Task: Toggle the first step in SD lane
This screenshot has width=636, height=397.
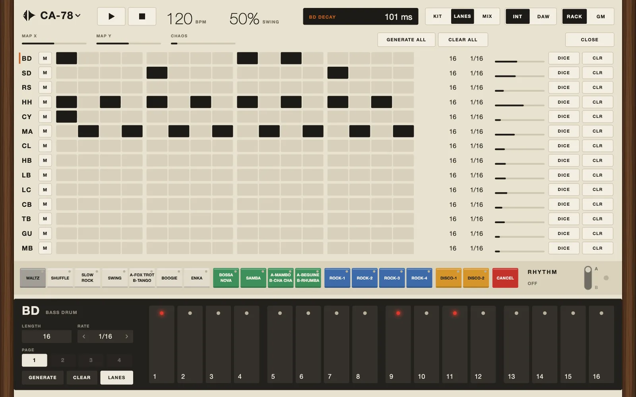Action: (66, 73)
